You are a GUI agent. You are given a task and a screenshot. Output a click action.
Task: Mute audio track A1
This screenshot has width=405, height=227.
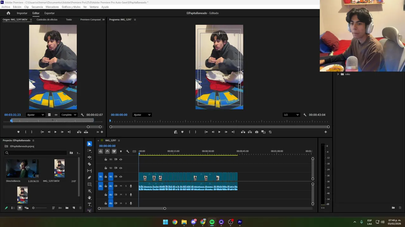(121, 186)
